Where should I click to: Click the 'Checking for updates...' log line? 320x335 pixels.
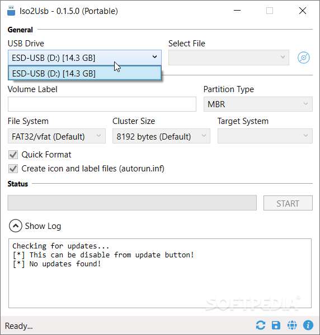click(x=61, y=246)
